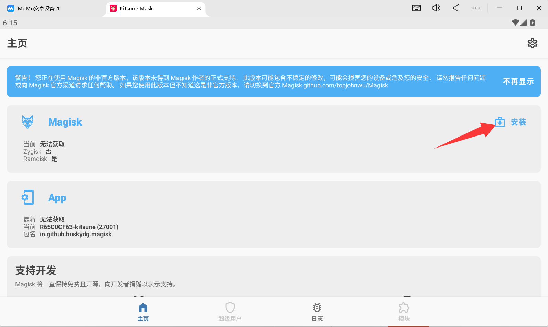The image size is (548, 327).
Task: Click the Zygisk 否 status line
Action: point(37,152)
